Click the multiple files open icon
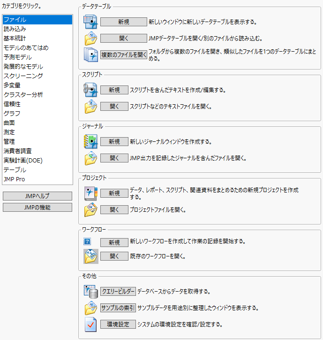Screen dimensions: 323x340 click(90, 54)
